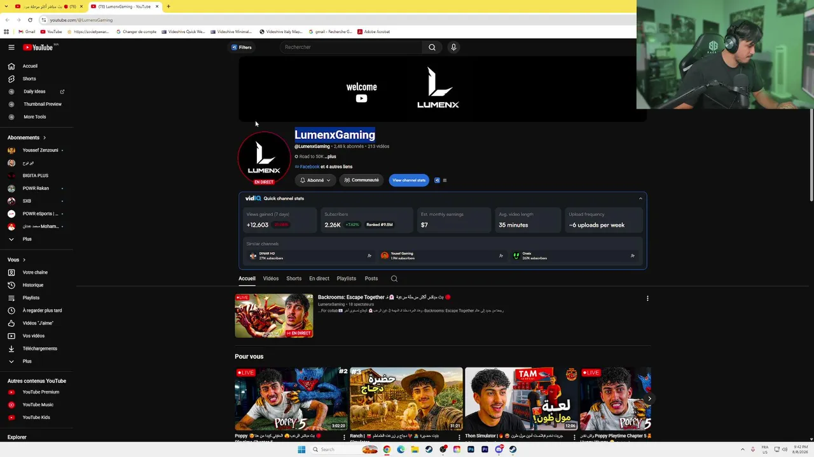Open Photoshop from the taskbar
This screenshot has width=814, height=457.
click(471, 449)
